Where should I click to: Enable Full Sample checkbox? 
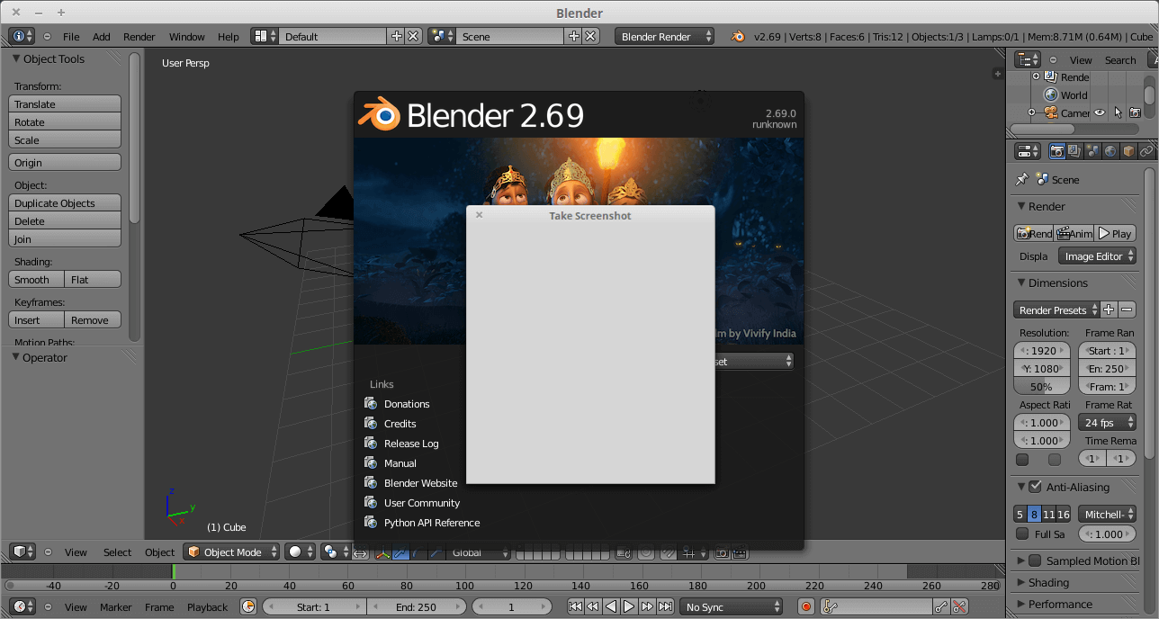tap(1022, 534)
